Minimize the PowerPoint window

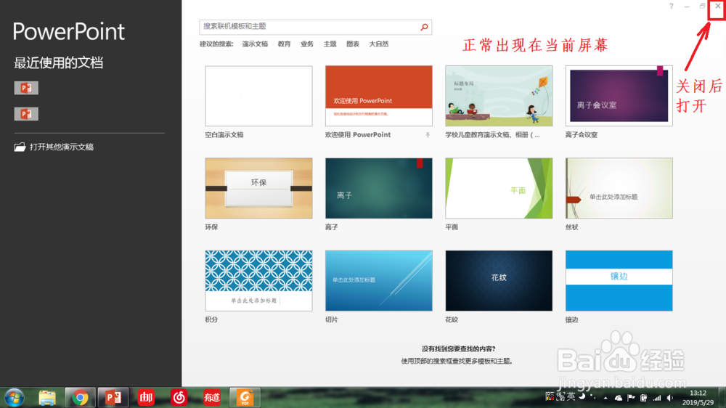point(687,6)
